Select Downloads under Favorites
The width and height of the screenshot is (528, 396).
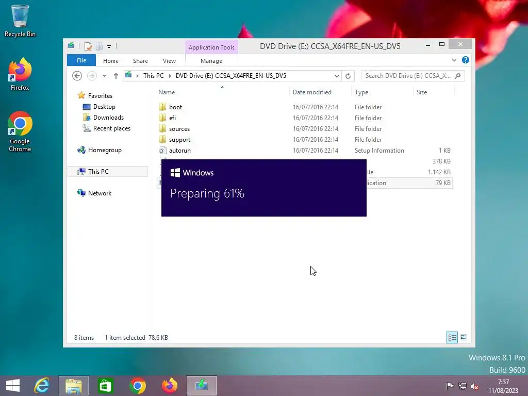103,118
